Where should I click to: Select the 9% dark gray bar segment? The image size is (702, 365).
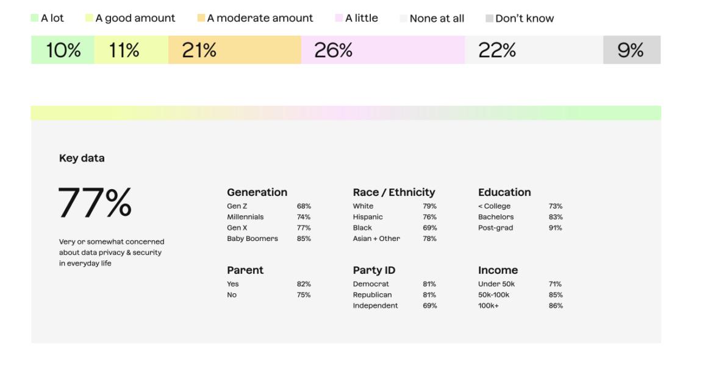632,50
